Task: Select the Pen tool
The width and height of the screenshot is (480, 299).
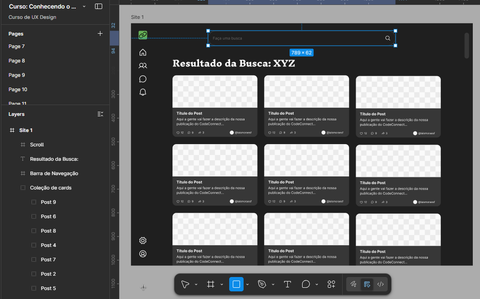Action: [x=262, y=284]
